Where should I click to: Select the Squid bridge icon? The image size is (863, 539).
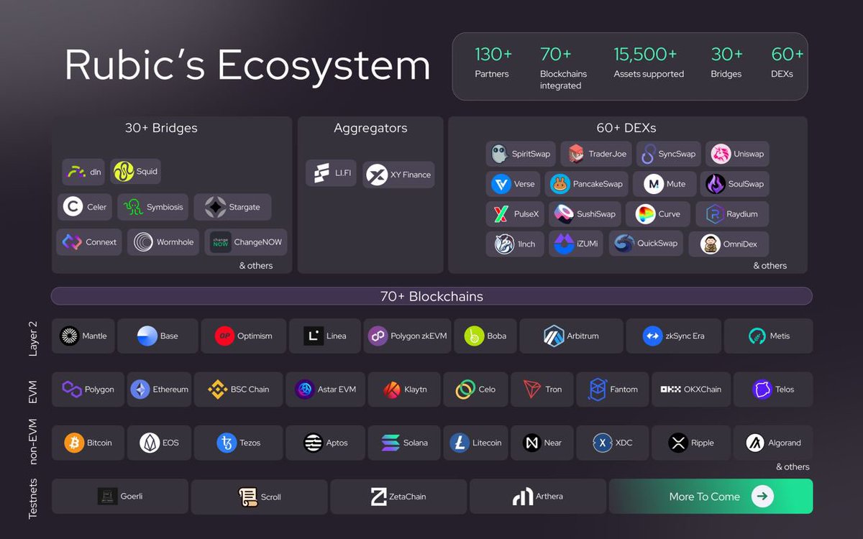pyautogui.click(x=124, y=172)
